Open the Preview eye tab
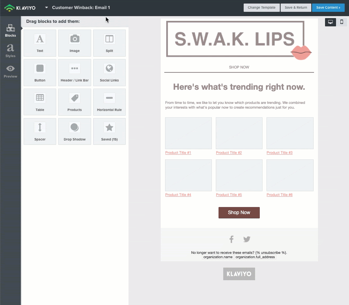 click(x=11, y=72)
